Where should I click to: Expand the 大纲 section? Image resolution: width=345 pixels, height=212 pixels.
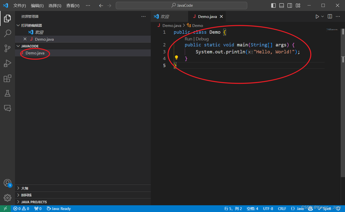[x=83, y=188]
